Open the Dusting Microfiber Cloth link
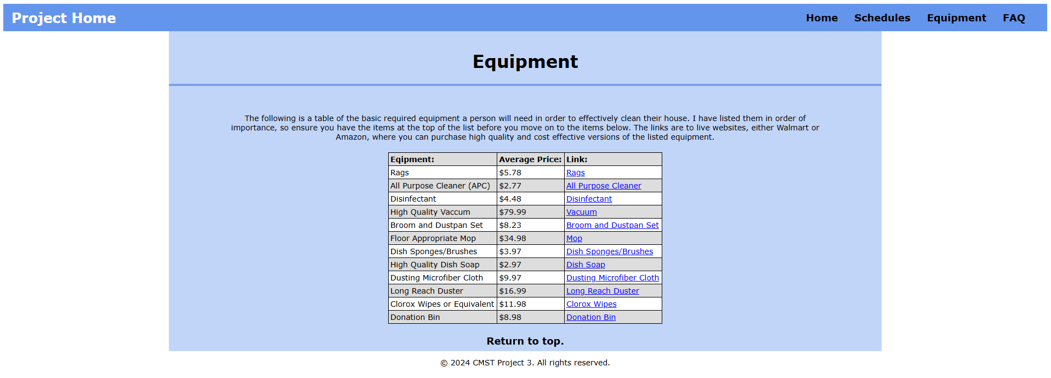 point(612,278)
